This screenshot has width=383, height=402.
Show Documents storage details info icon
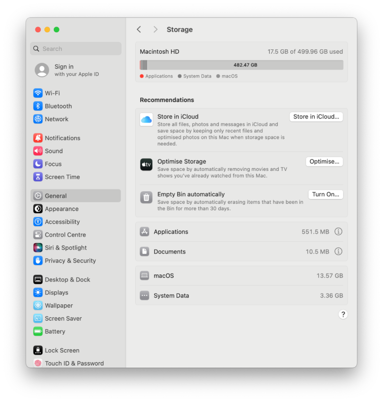[338, 252]
